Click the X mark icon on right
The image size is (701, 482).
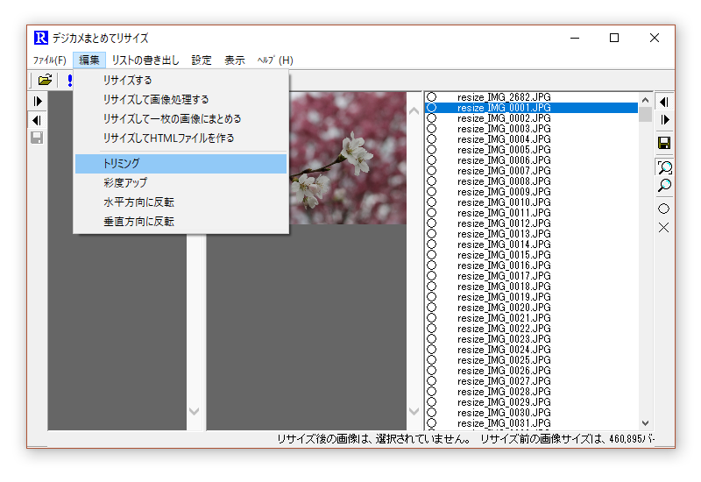click(x=664, y=228)
